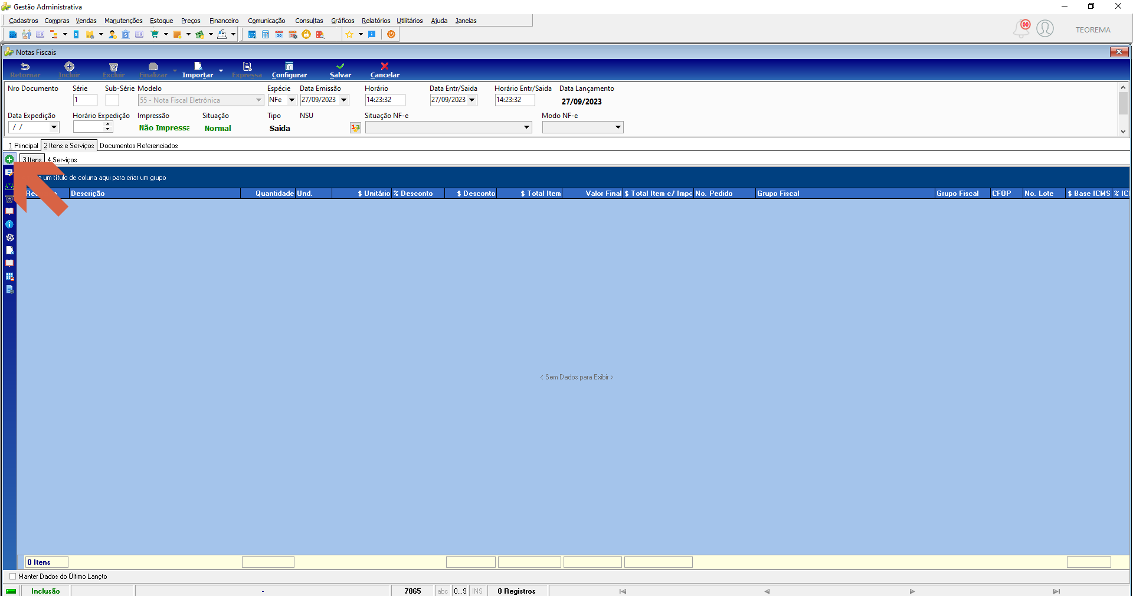Click the green shopping cart toolbar icon
This screenshot has height=596, width=1133.
(155, 34)
